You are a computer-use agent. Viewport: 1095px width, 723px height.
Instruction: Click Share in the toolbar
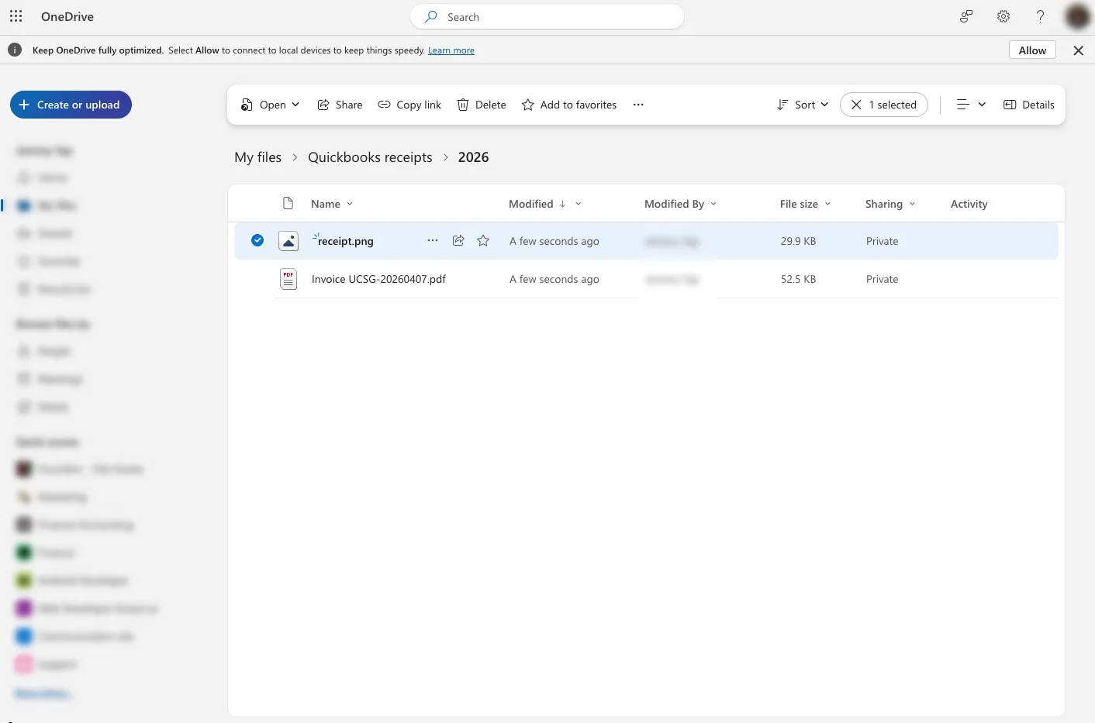click(x=340, y=105)
